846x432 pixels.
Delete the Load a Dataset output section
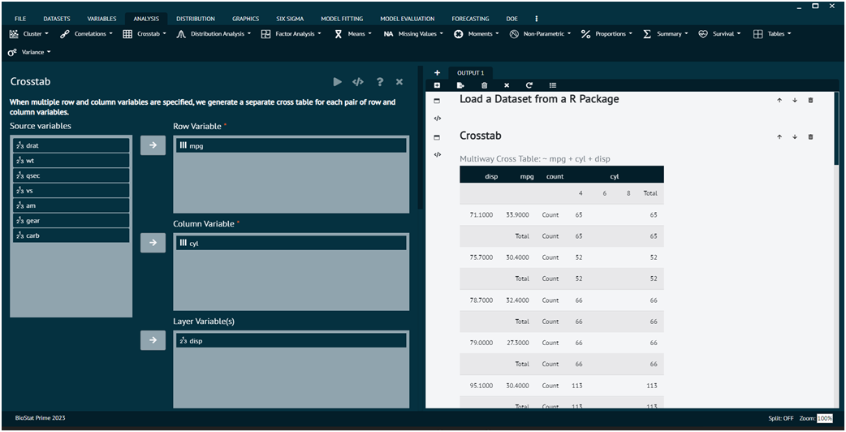[810, 101]
